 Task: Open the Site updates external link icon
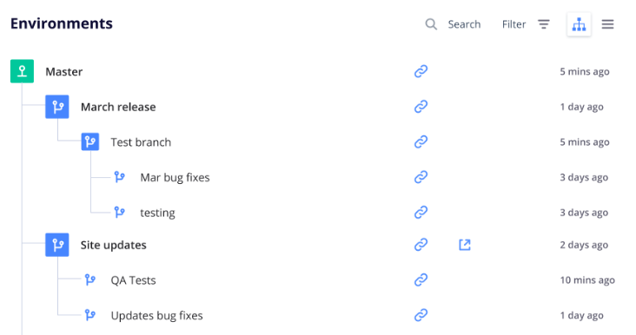pos(465,245)
